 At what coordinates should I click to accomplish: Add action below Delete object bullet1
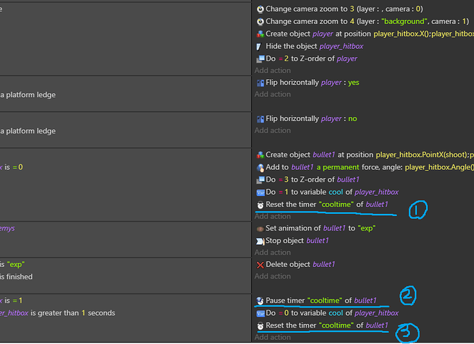(273, 277)
